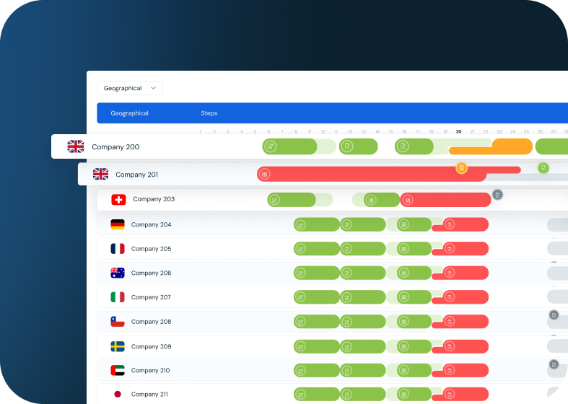Select the Company 204 row label
The image size is (568, 404).
[x=151, y=224]
